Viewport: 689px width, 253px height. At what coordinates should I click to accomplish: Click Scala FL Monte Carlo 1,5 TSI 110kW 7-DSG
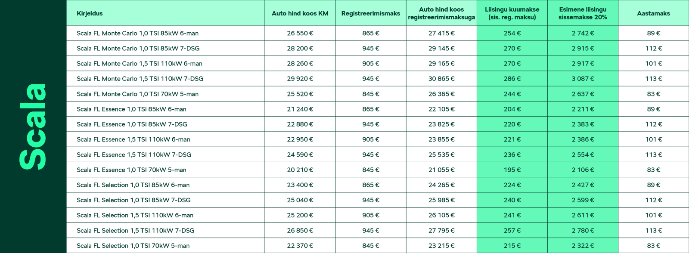click(140, 79)
